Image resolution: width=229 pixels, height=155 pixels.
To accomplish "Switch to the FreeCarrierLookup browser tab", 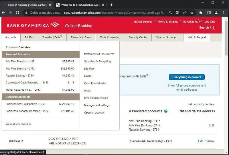I will coord(80,5).
